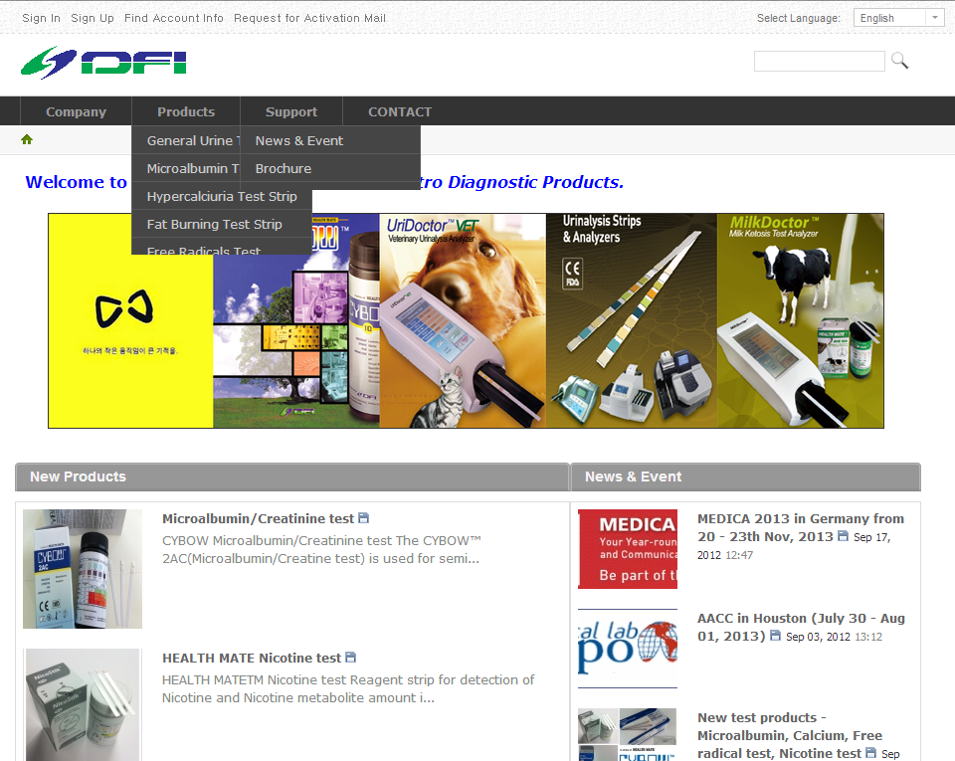Open Microalbumin/Creatinine test title link
The width and height of the screenshot is (955, 761).
tap(258, 518)
